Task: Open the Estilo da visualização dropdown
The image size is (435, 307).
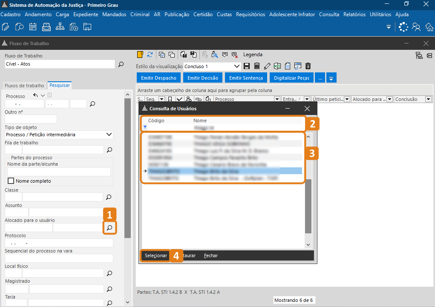Action: point(236,66)
